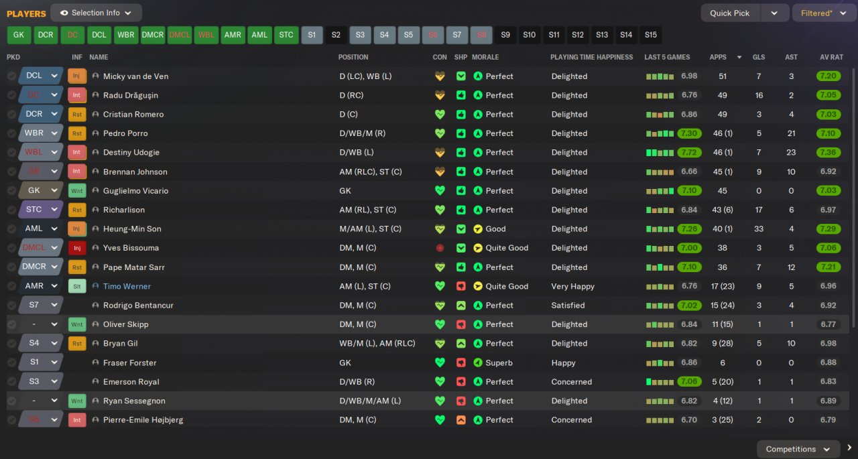Click the sharpness icon for Rodrigo Bentancur

coord(461,306)
